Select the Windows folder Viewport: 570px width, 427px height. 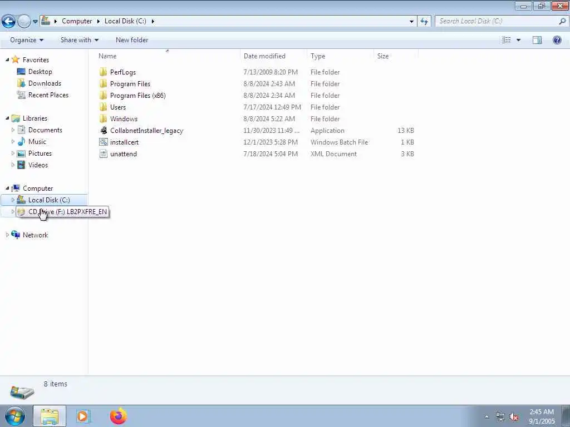[124, 119]
